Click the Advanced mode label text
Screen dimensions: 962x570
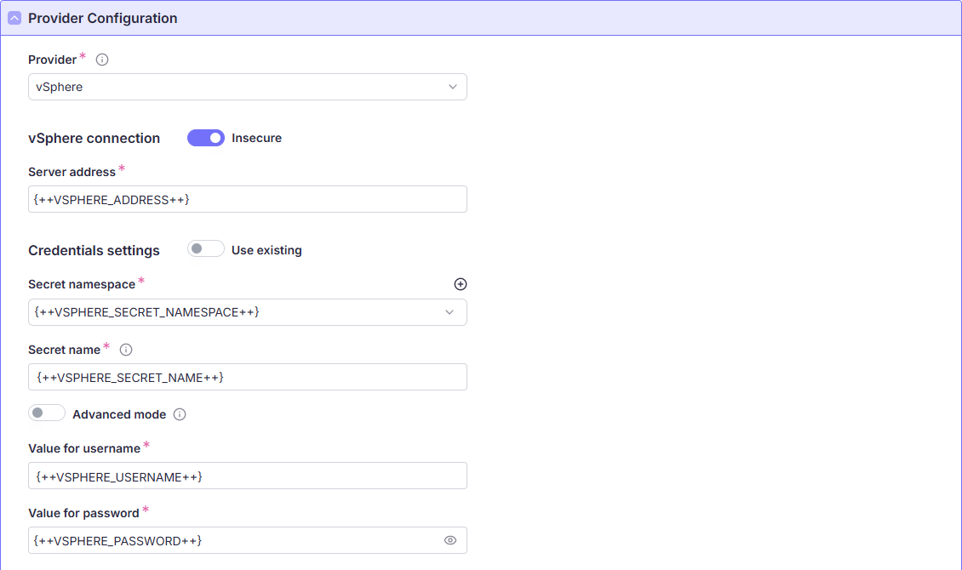119,414
